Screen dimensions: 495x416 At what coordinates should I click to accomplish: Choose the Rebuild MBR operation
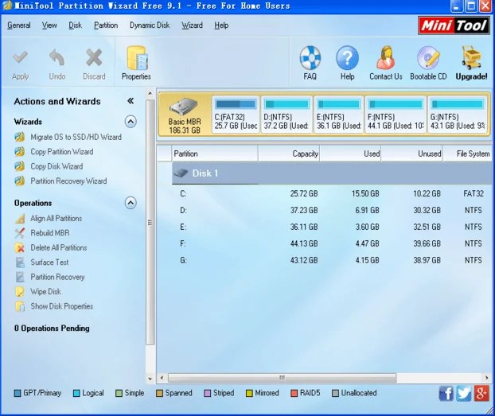[x=50, y=232]
